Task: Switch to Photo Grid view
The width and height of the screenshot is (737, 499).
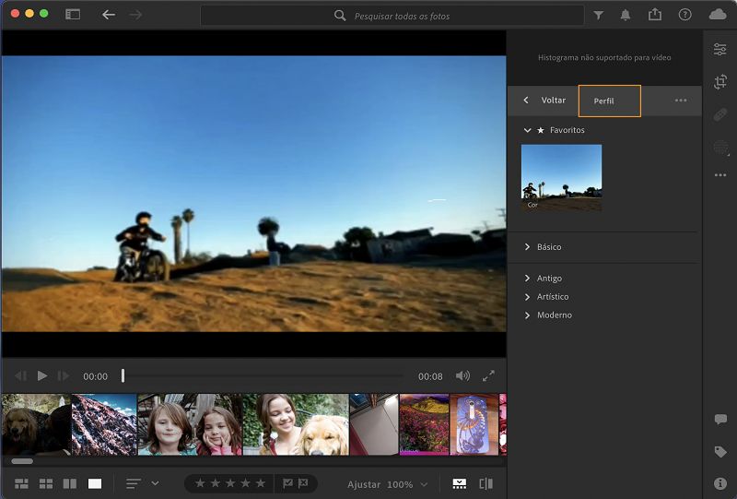Action: coord(21,483)
